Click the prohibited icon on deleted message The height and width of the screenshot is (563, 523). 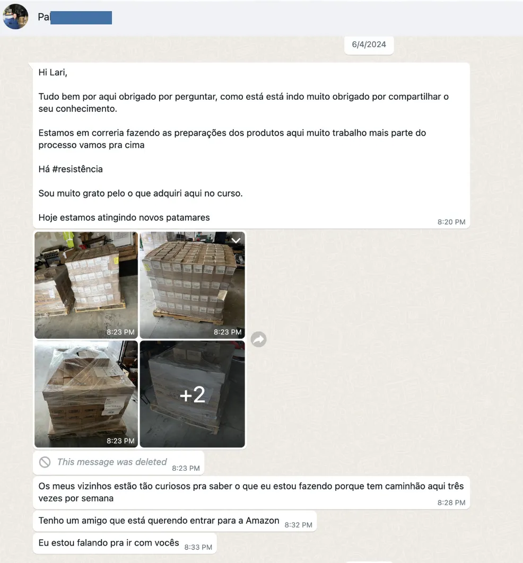tap(45, 462)
